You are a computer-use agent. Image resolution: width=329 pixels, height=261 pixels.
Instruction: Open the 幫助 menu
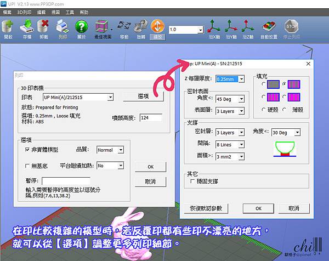(x=84, y=13)
